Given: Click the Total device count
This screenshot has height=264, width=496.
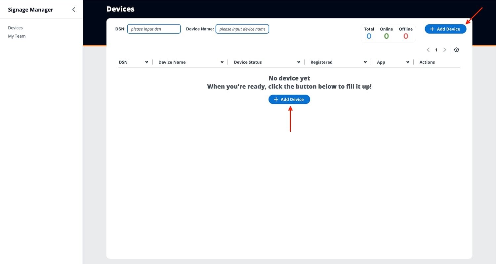Looking at the screenshot, I should click(x=369, y=36).
